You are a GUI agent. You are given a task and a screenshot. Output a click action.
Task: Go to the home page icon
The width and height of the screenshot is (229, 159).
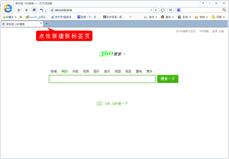(34, 10)
